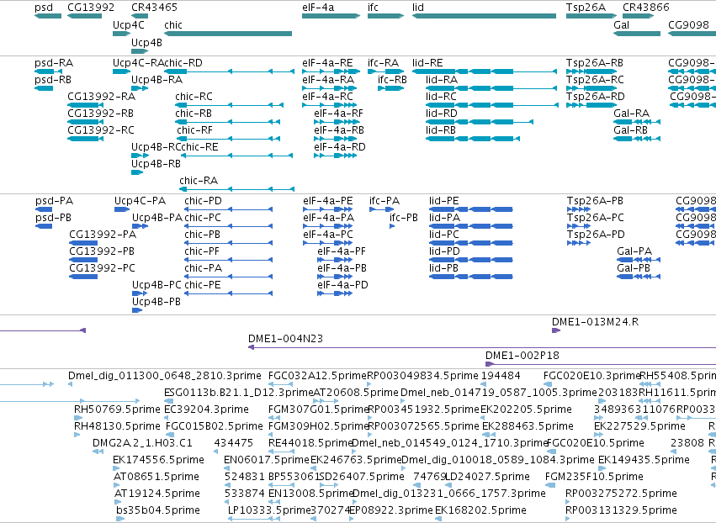Select transcript label CG13992-RA
The height and width of the screenshot is (523, 716).
coord(101,97)
